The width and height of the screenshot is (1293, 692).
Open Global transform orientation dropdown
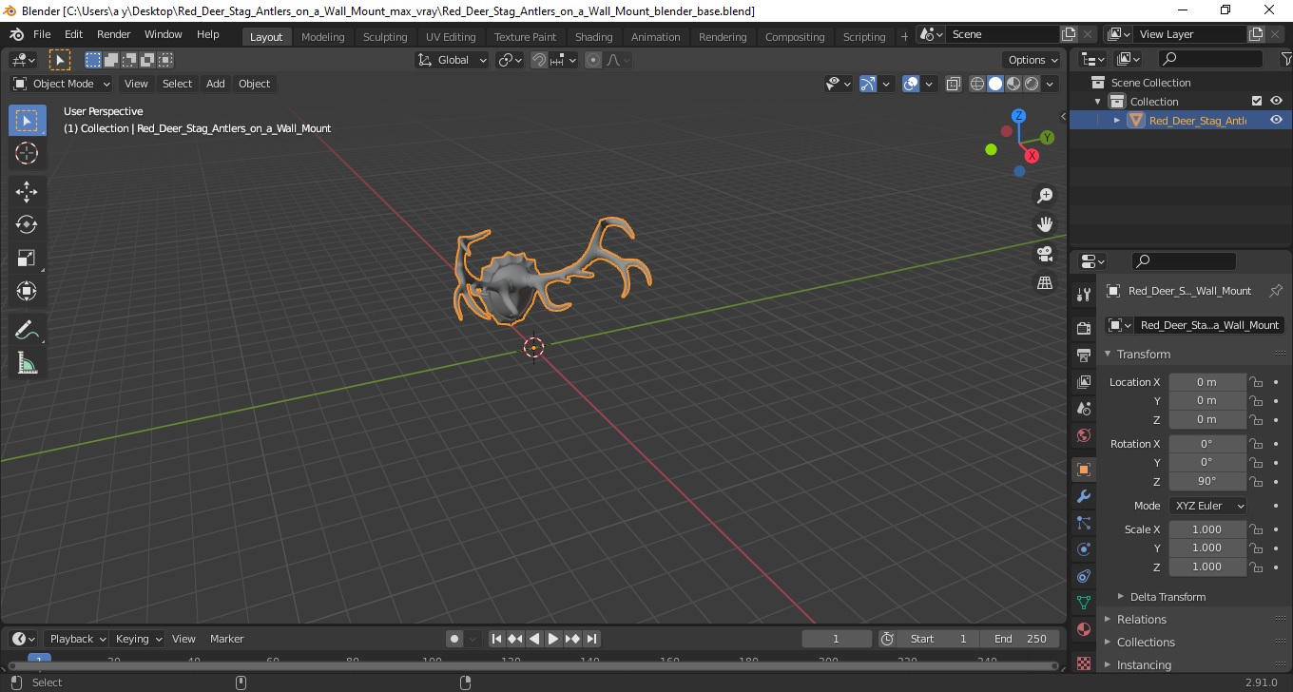click(453, 60)
